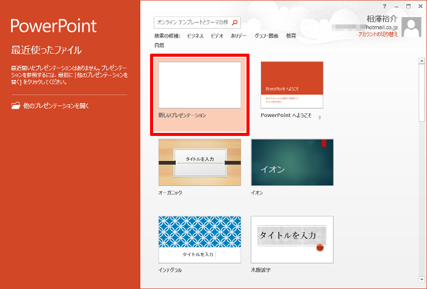This screenshot has width=427, height=289.
Task: Choose the オーガニック template thumbnail
Action: [199, 162]
